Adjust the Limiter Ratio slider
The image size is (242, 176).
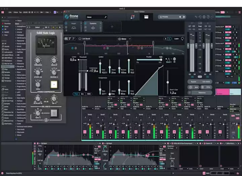[x=100, y=66]
